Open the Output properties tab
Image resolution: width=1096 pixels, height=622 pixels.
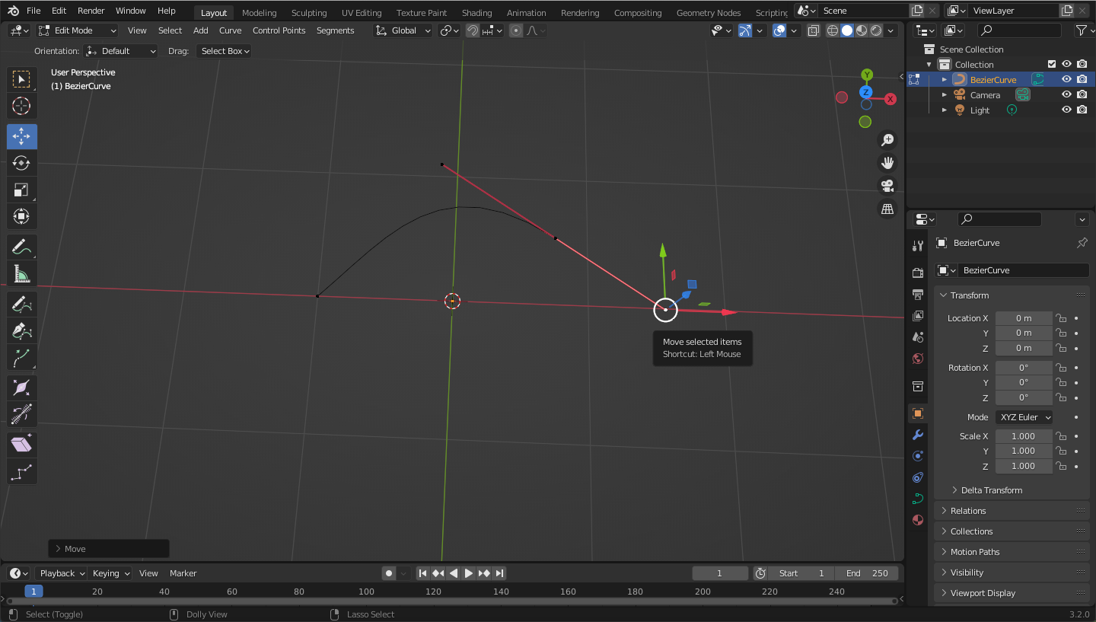point(918,294)
